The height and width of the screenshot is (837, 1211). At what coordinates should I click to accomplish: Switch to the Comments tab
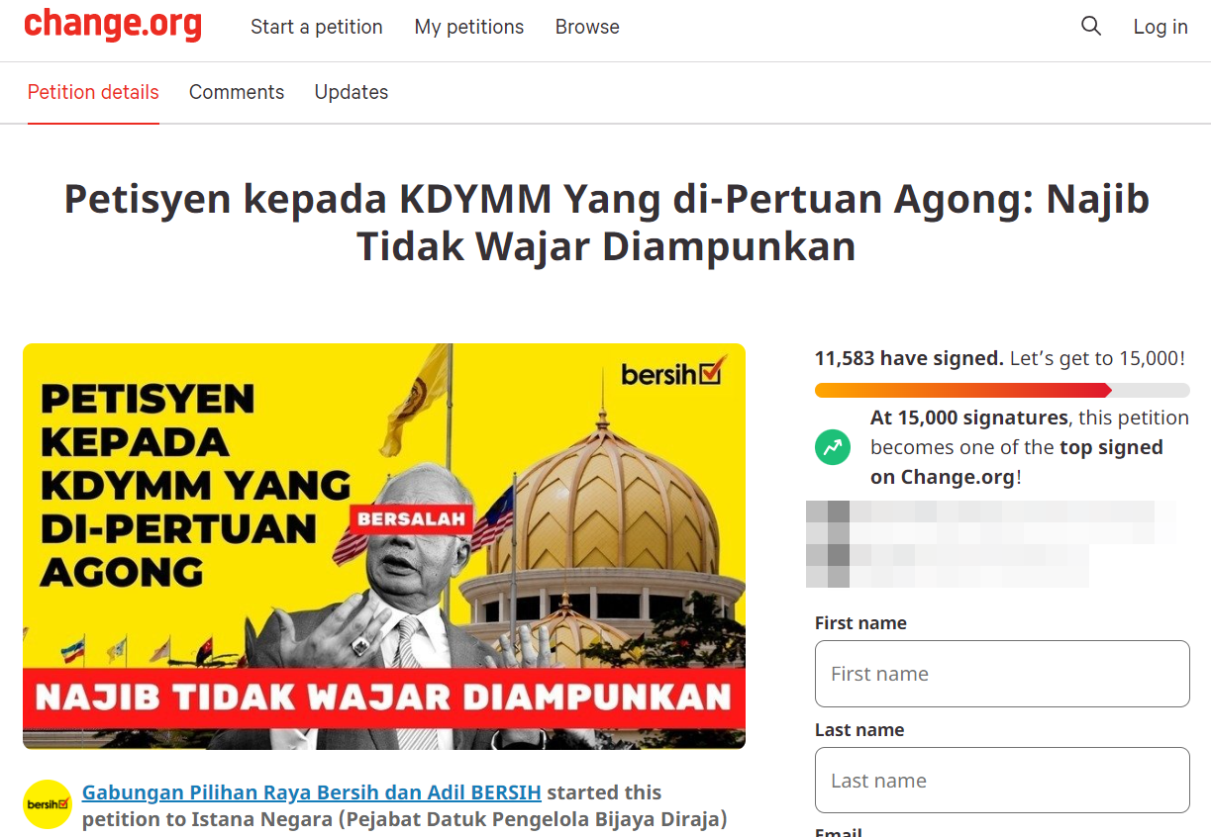coord(237,92)
